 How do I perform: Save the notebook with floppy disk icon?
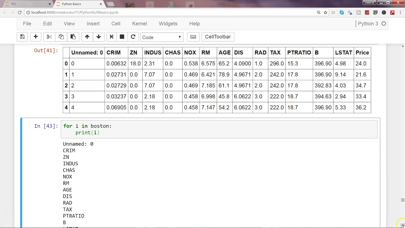pos(22,37)
